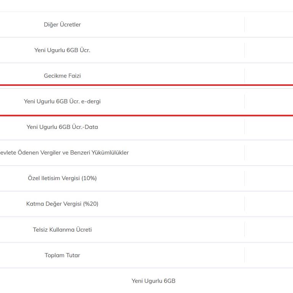Select the highlighted Yeni Ugurlu 6GB Ücr. e-dergi label

[62, 101]
